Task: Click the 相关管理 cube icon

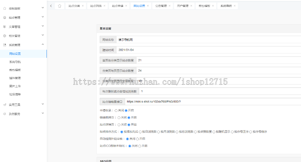Action: (5, 36)
